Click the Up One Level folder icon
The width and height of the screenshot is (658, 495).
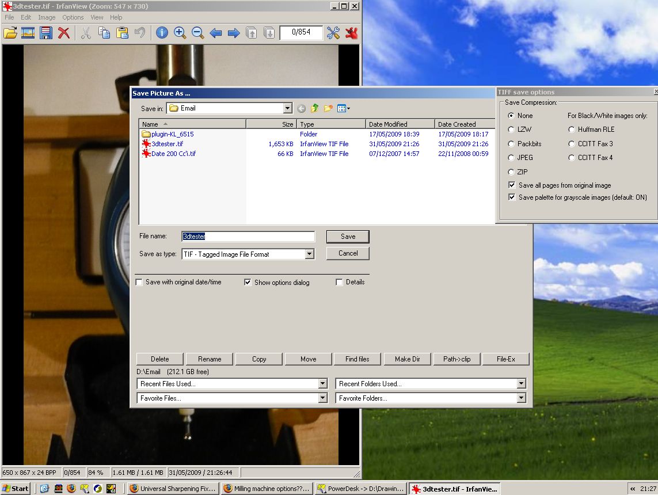coord(315,109)
